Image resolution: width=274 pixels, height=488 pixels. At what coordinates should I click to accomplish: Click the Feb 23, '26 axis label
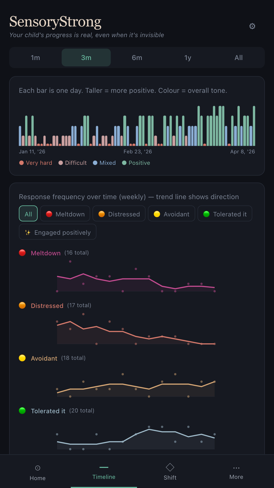pos(138,152)
